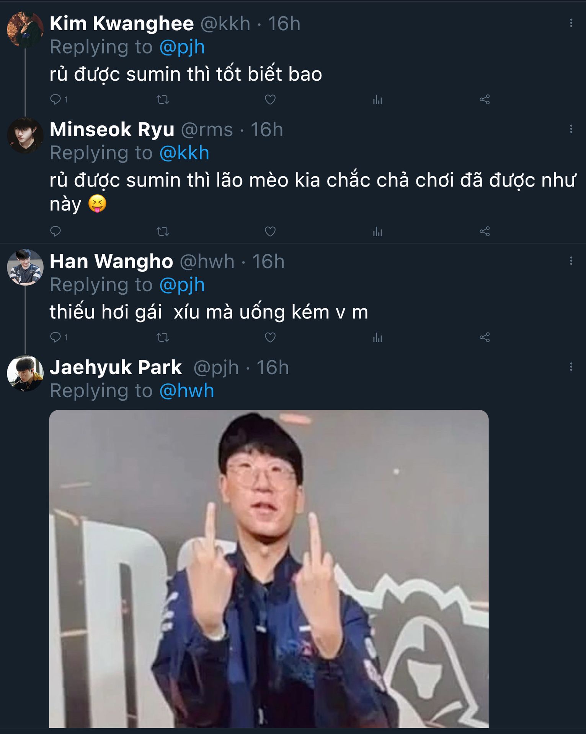The width and height of the screenshot is (586, 734).
Task: Open the @kkh mention link
Action: coord(184,153)
